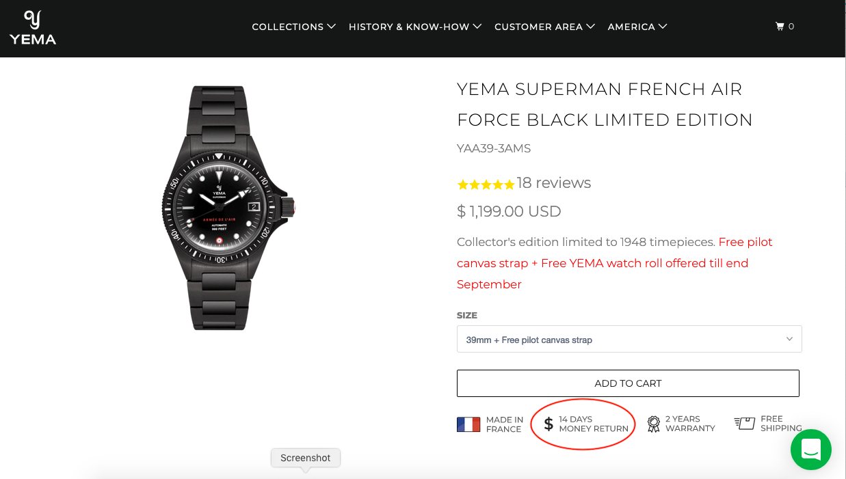
Task: Open the shopping cart icon
Action: tap(780, 27)
